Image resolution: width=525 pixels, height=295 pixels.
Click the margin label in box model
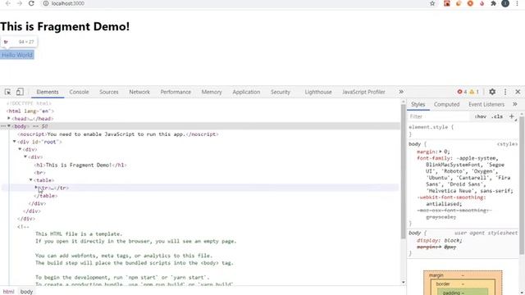point(436,275)
